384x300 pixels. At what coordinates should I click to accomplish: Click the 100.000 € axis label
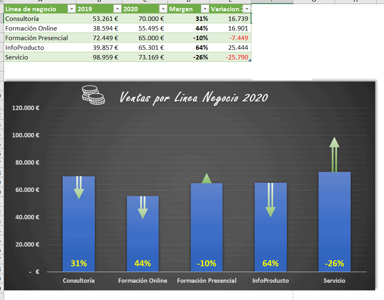coord(26,135)
